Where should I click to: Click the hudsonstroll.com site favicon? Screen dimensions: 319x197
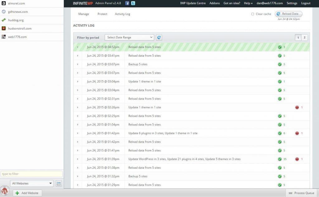coord(4,28)
